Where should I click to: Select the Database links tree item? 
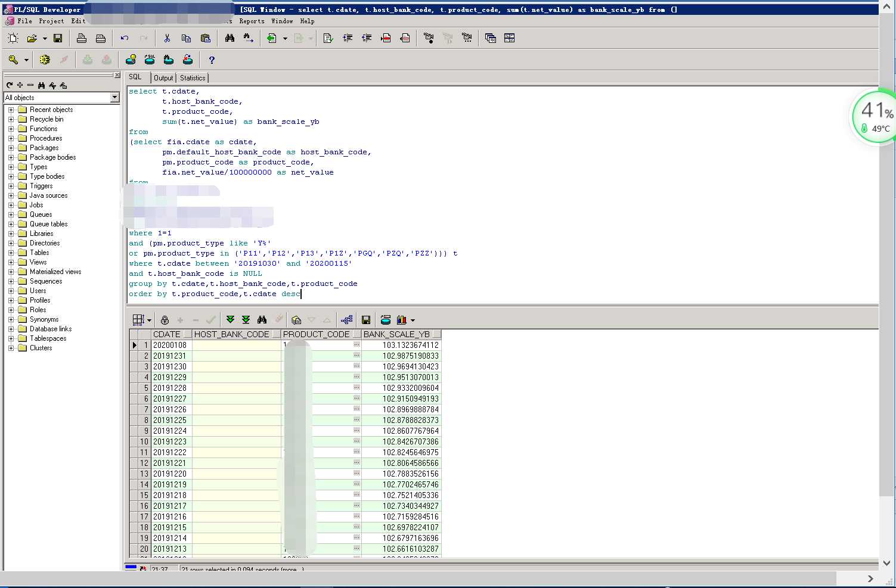(x=51, y=329)
